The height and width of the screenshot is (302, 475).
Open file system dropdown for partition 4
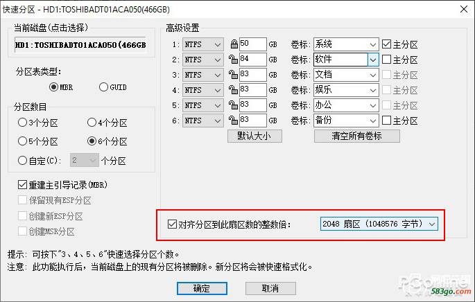(x=203, y=90)
